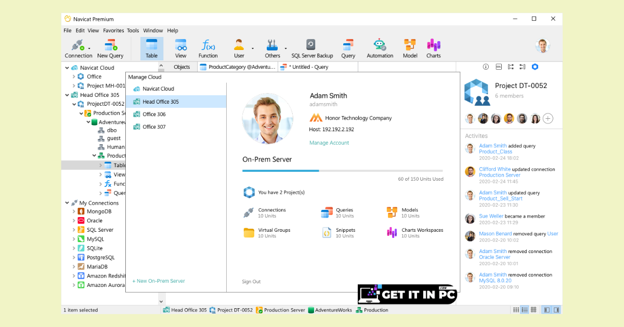Viewport: 624px width, 327px height.
Task: Click AdventureWorks in the status bar path
Action: pos(330,310)
